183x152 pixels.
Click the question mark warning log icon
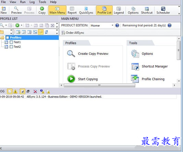(42, 91)
